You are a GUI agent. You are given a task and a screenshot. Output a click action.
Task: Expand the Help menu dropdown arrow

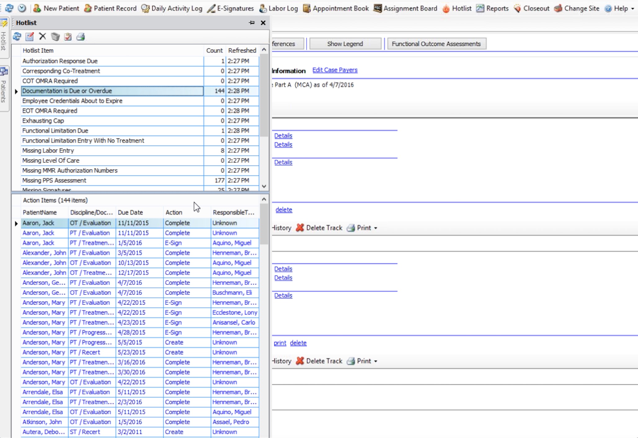pyautogui.click(x=633, y=9)
